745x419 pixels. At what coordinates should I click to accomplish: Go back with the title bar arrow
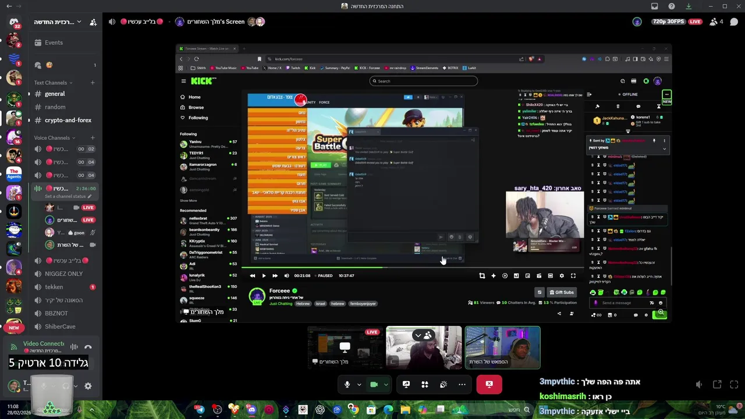coord(9,6)
